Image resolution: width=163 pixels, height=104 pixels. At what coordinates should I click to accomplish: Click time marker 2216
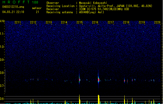95,22
